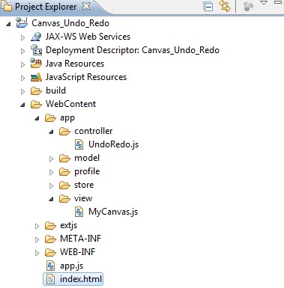Collapse the Canvas_Undo_Redo project node
The image size is (284, 288).
point(9,24)
